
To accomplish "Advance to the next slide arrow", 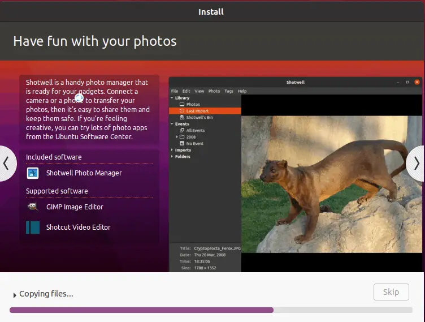I will [416, 164].
